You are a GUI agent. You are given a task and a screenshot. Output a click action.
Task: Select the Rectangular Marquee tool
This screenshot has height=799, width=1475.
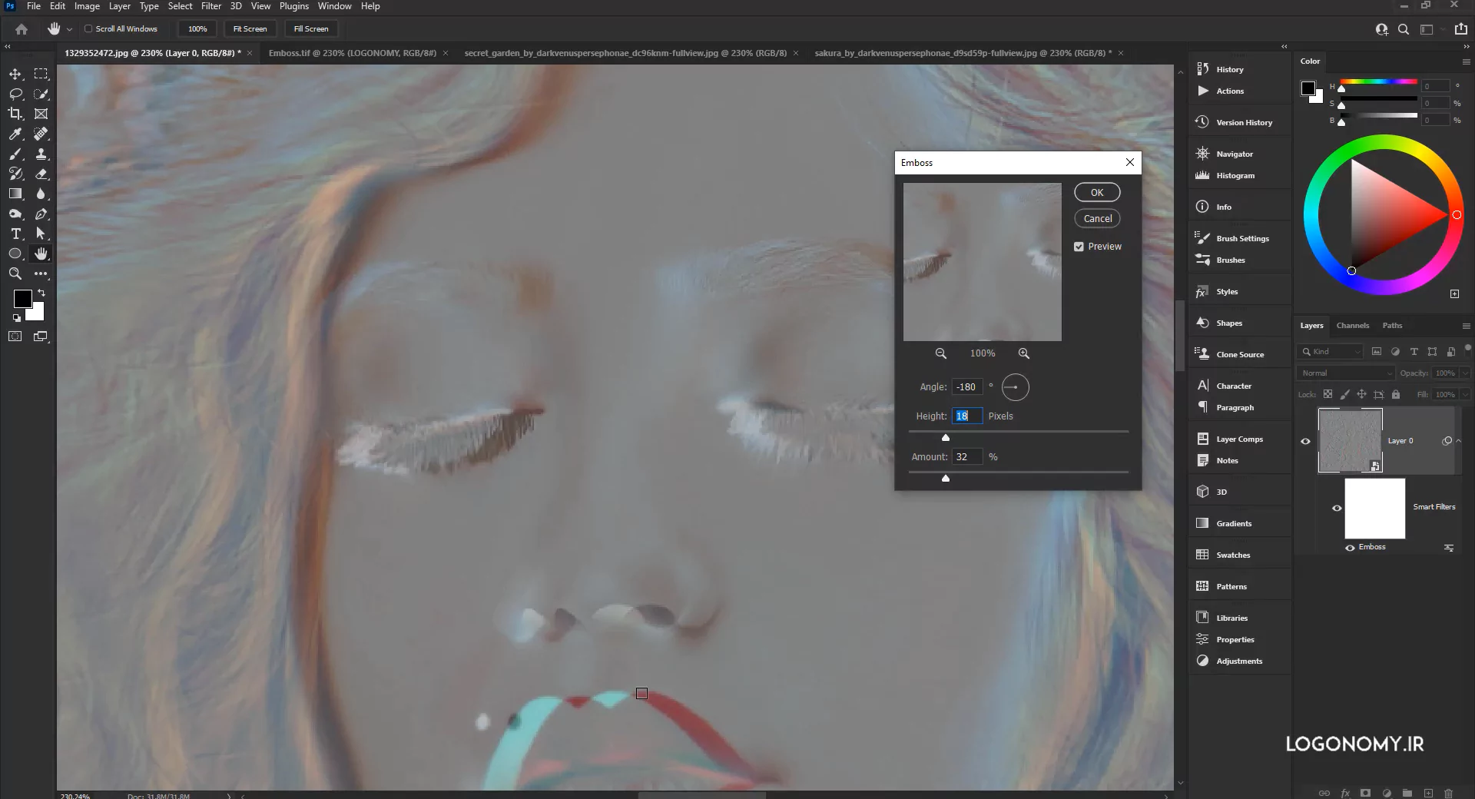[x=41, y=74]
